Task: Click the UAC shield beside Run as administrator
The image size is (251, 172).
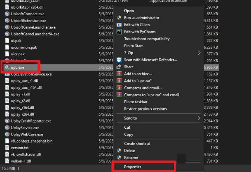Action: [x=119, y=18]
